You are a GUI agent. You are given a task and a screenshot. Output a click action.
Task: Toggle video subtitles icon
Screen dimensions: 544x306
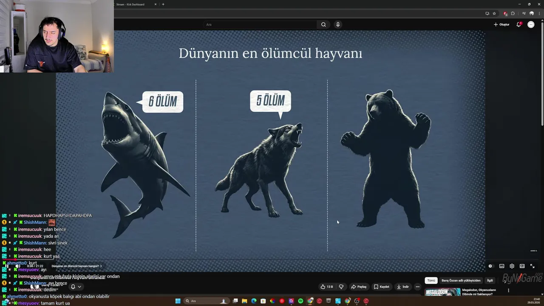pos(501,266)
